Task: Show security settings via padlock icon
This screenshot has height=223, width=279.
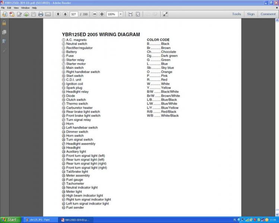Action: click(4, 23)
